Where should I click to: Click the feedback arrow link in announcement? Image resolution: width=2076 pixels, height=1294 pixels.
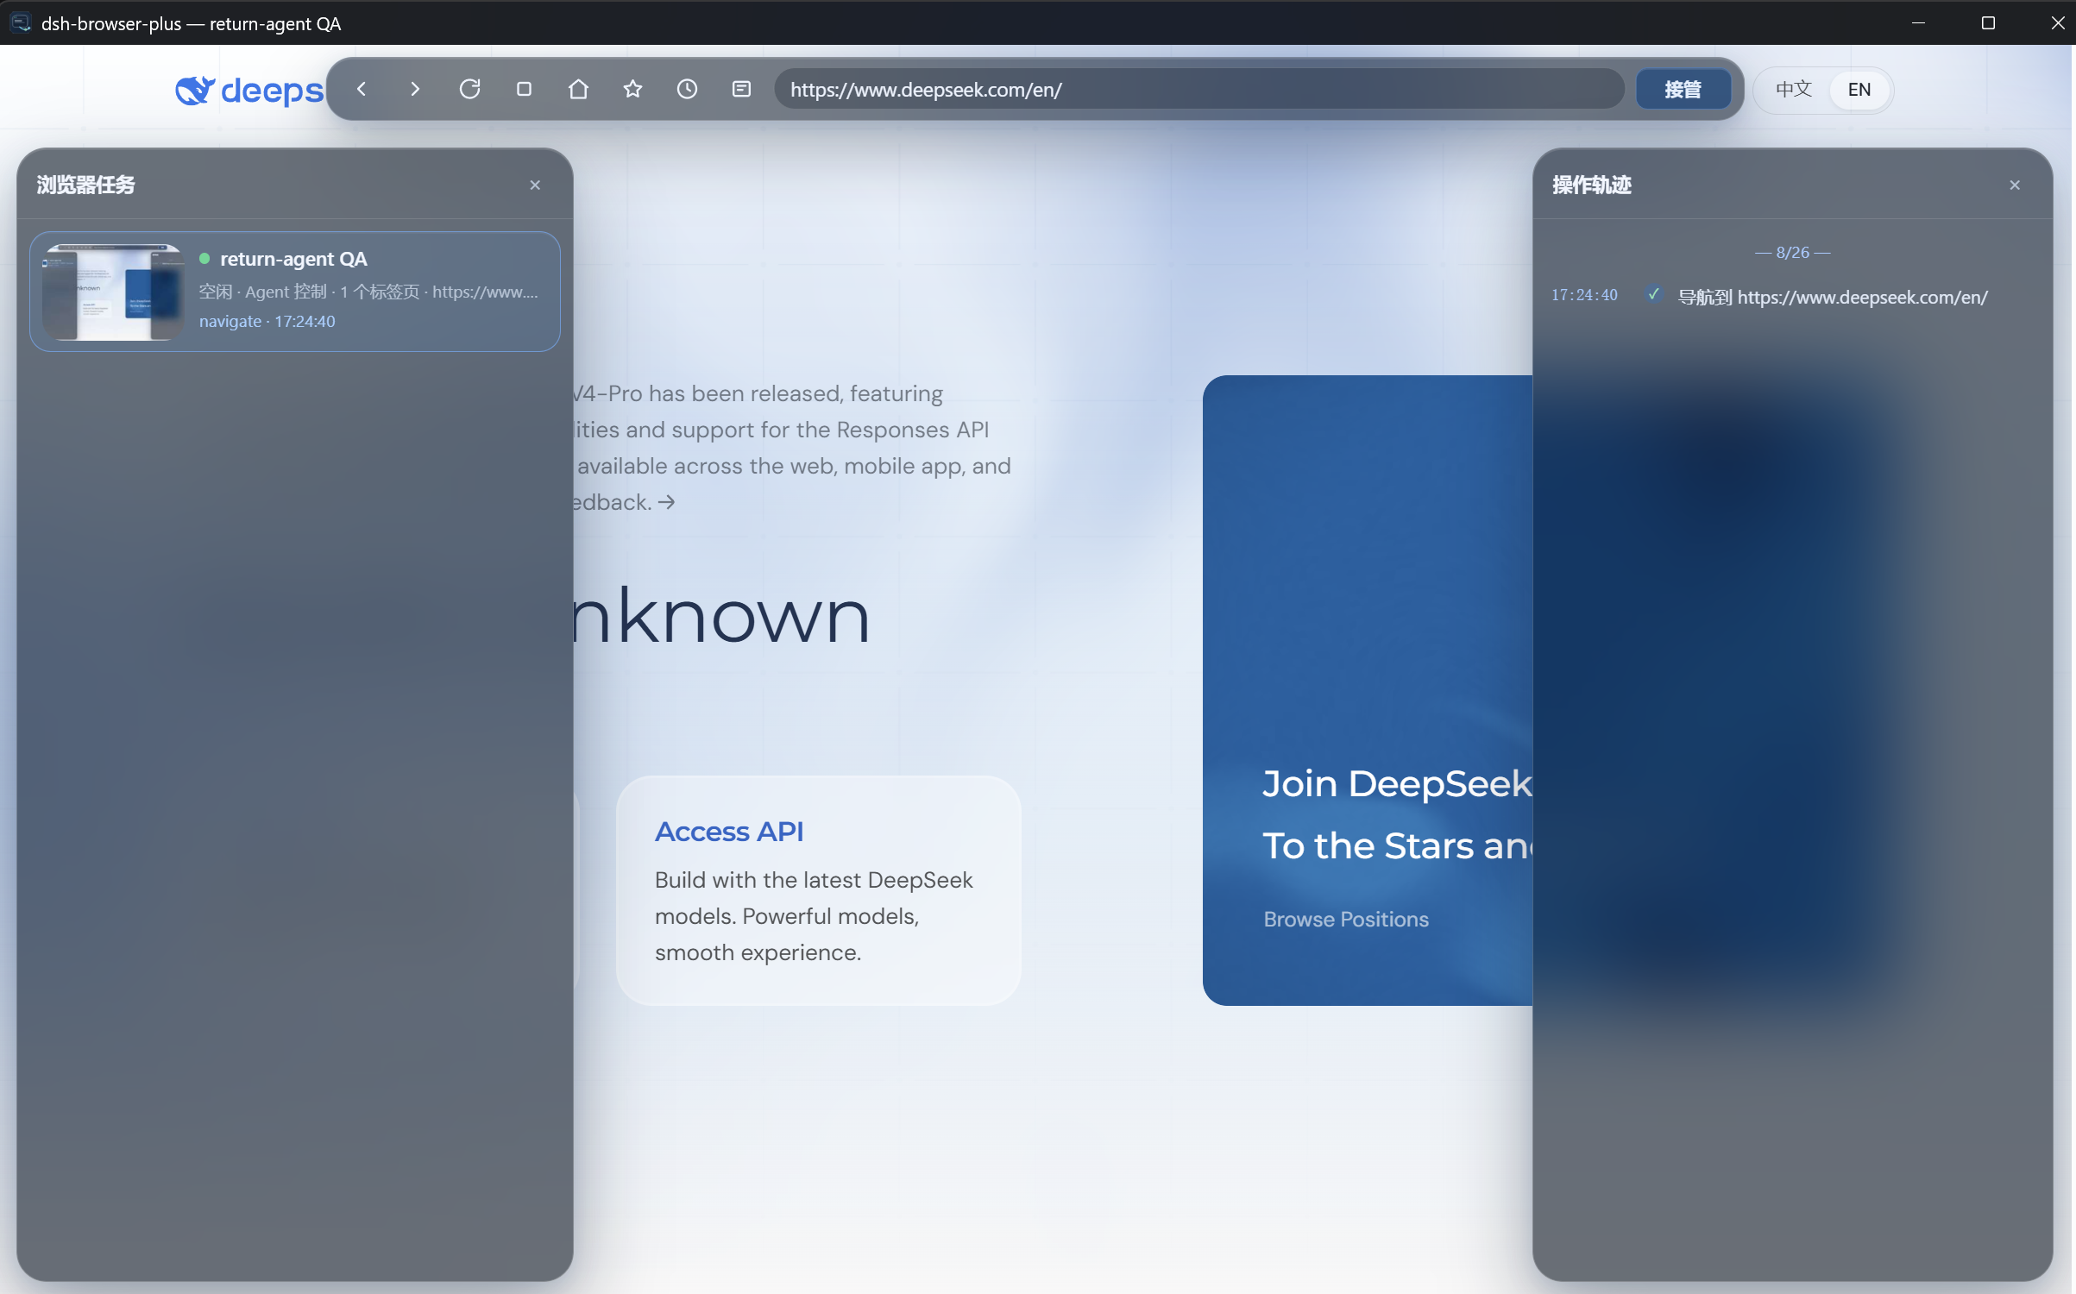[666, 502]
